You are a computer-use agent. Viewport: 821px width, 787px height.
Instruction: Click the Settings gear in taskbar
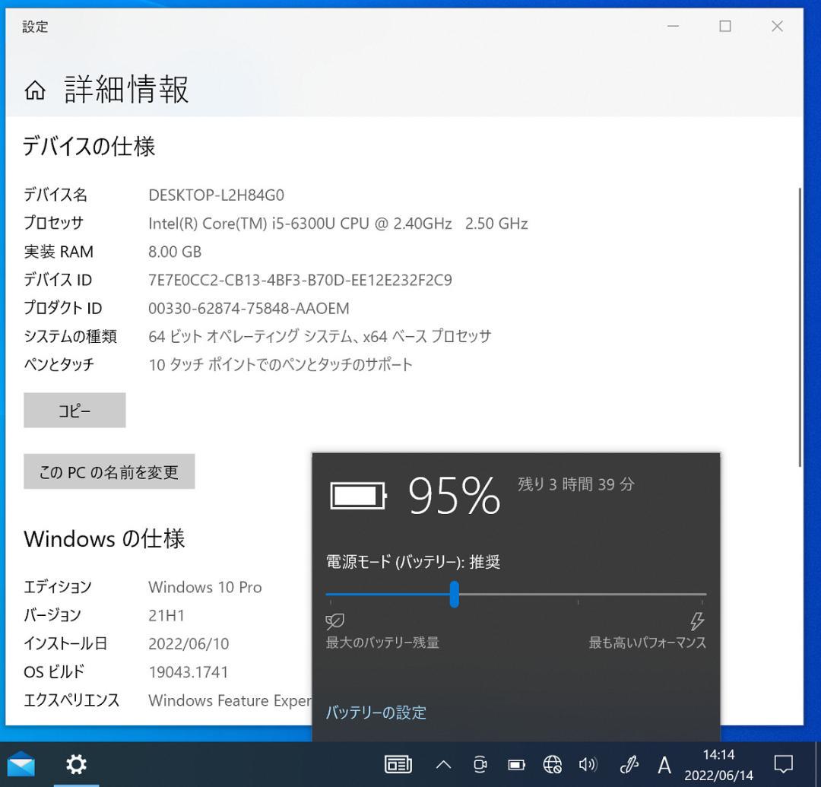[76, 764]
